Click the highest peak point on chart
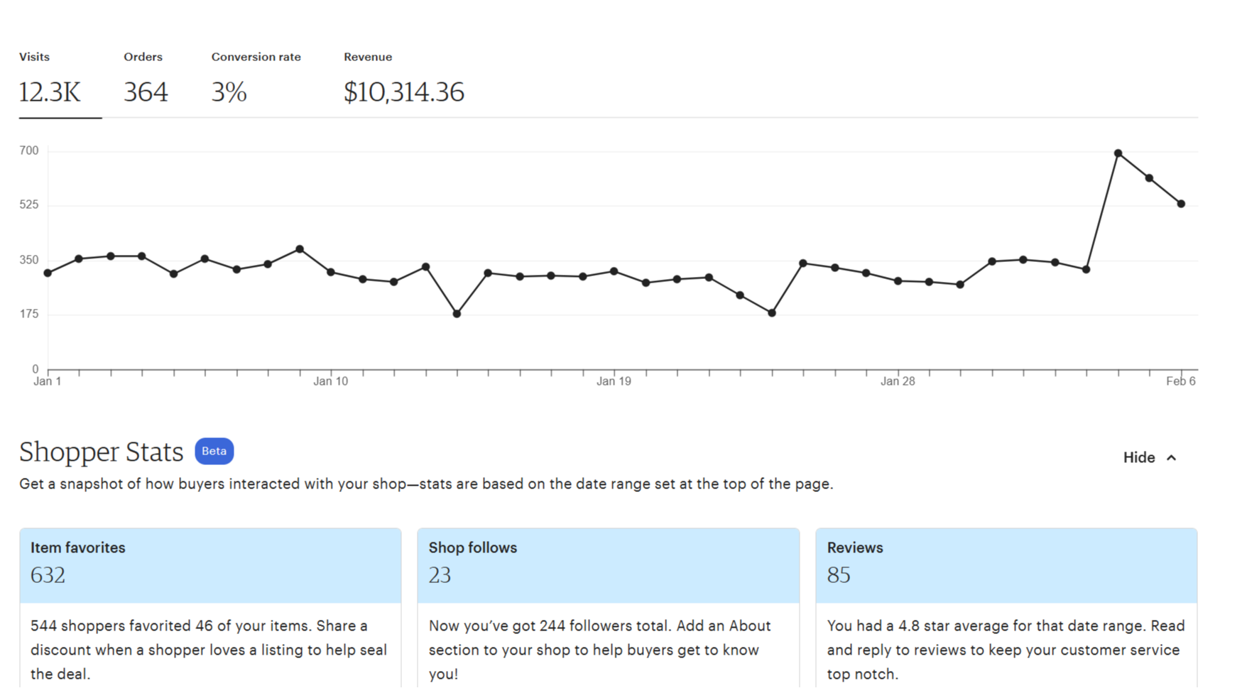This screenshot has height=688, width=1242. point(1118,153)
